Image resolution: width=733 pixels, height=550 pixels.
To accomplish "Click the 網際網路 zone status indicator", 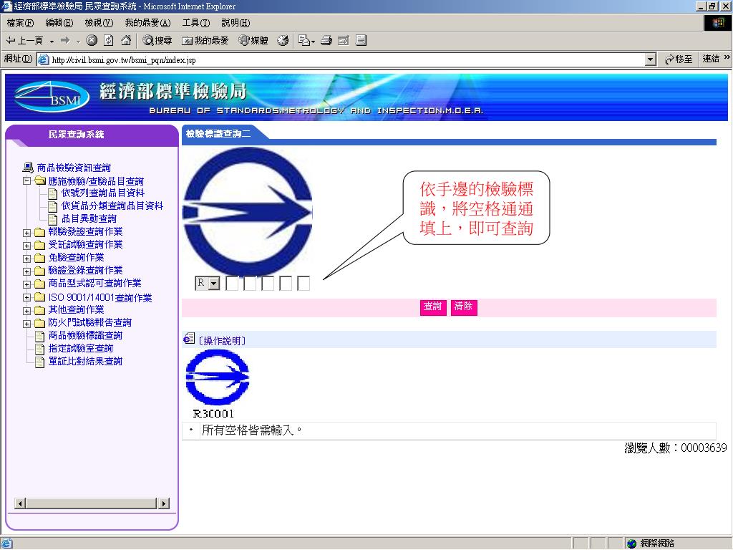I will (x=651, y=544).
